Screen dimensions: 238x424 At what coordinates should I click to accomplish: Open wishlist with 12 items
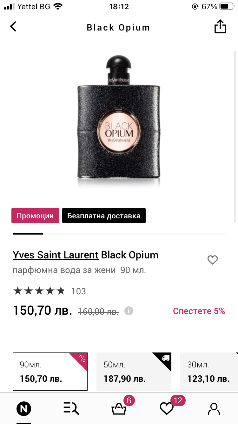[x=167, y=408]
